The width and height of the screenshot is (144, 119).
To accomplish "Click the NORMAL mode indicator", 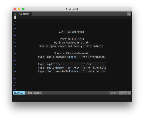I will (x=19, y=93).
